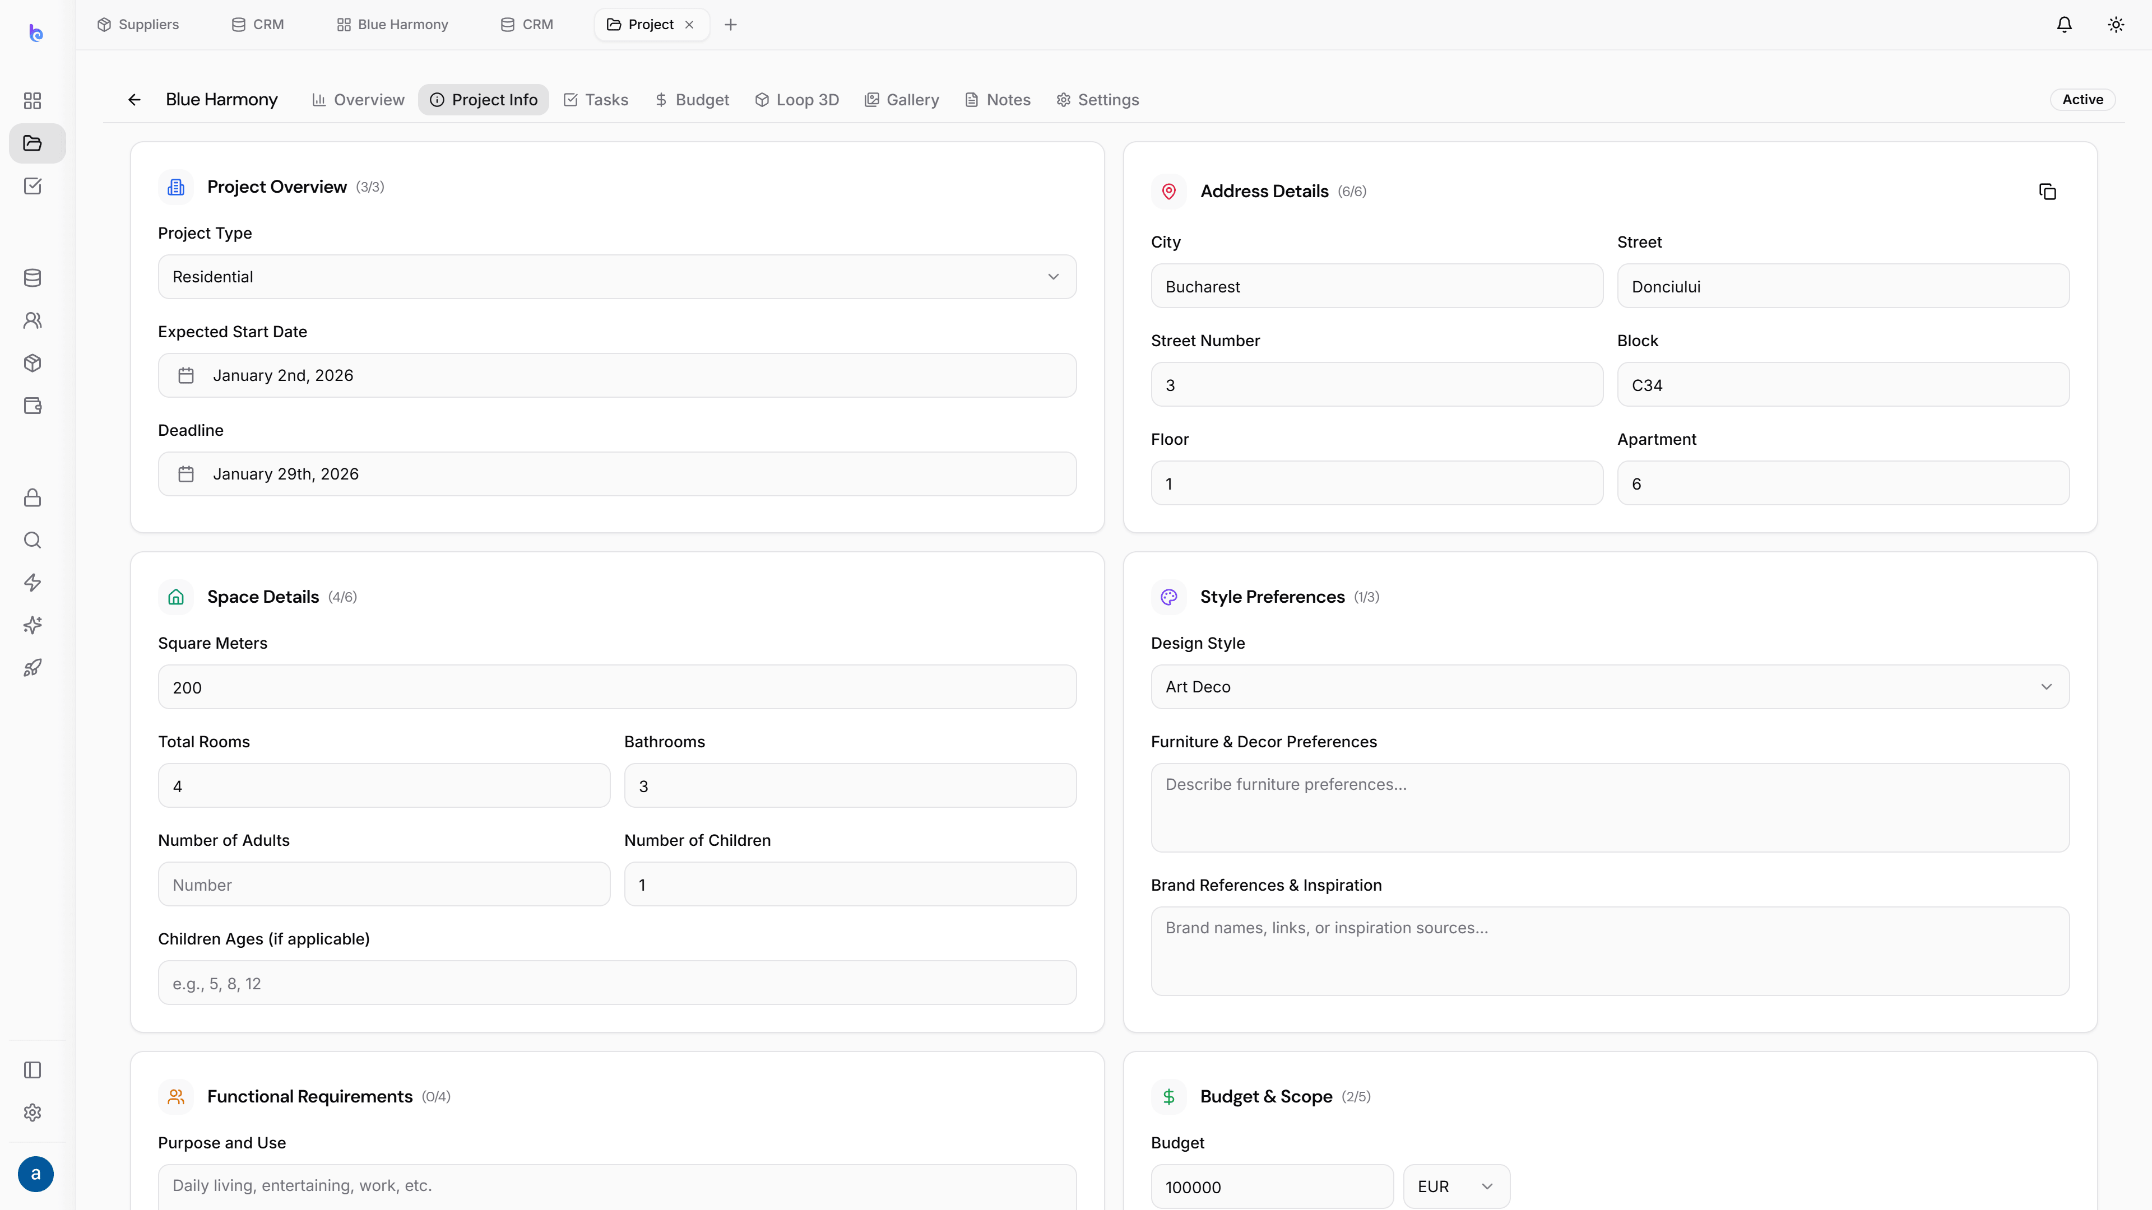Open the EUR currency dropdown
Screen dimensions: 2152x1210
point(1456,1186)
